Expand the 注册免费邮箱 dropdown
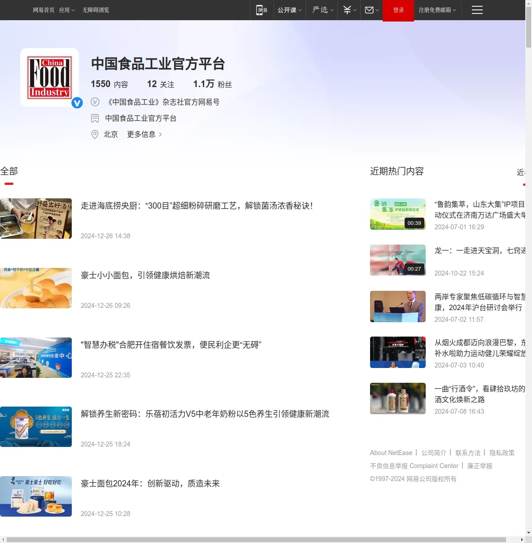This screenshot has height=543, width=532. [437, 10]
